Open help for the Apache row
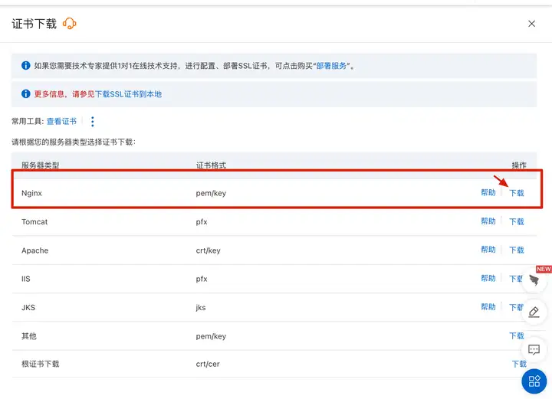Viewport: 552px width, 399px height. pos(488,250)
